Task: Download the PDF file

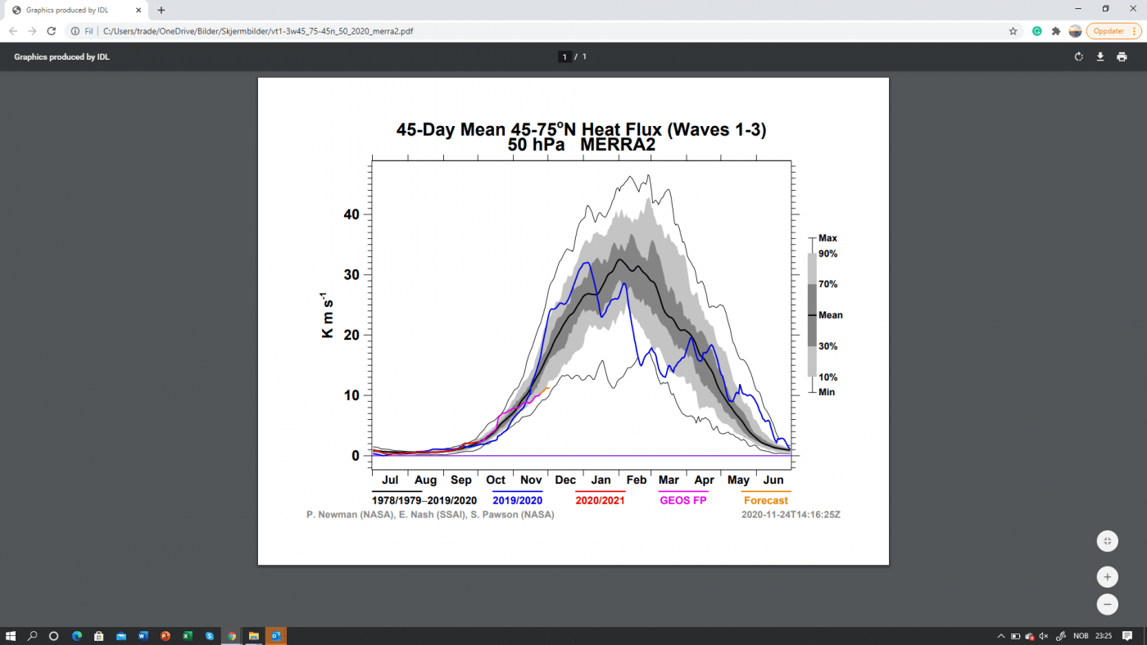Action: (x=1100, y=56)
